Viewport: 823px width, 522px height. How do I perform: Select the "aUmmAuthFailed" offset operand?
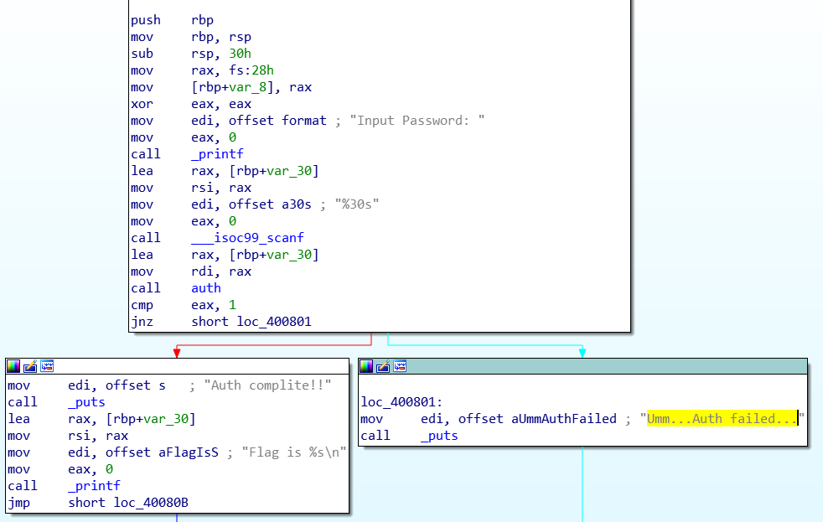pos(564,419)
